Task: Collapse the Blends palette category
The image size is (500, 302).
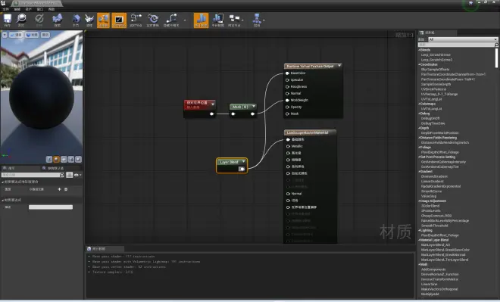Action: click(420, 50)
